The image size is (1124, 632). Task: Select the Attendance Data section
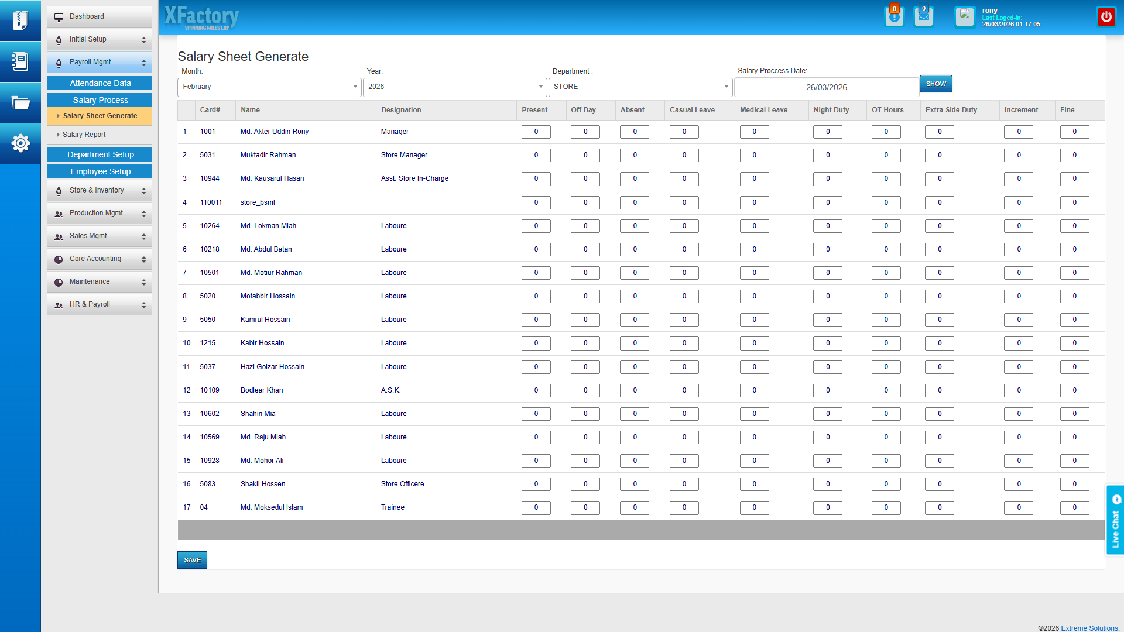tap(100, 83)
